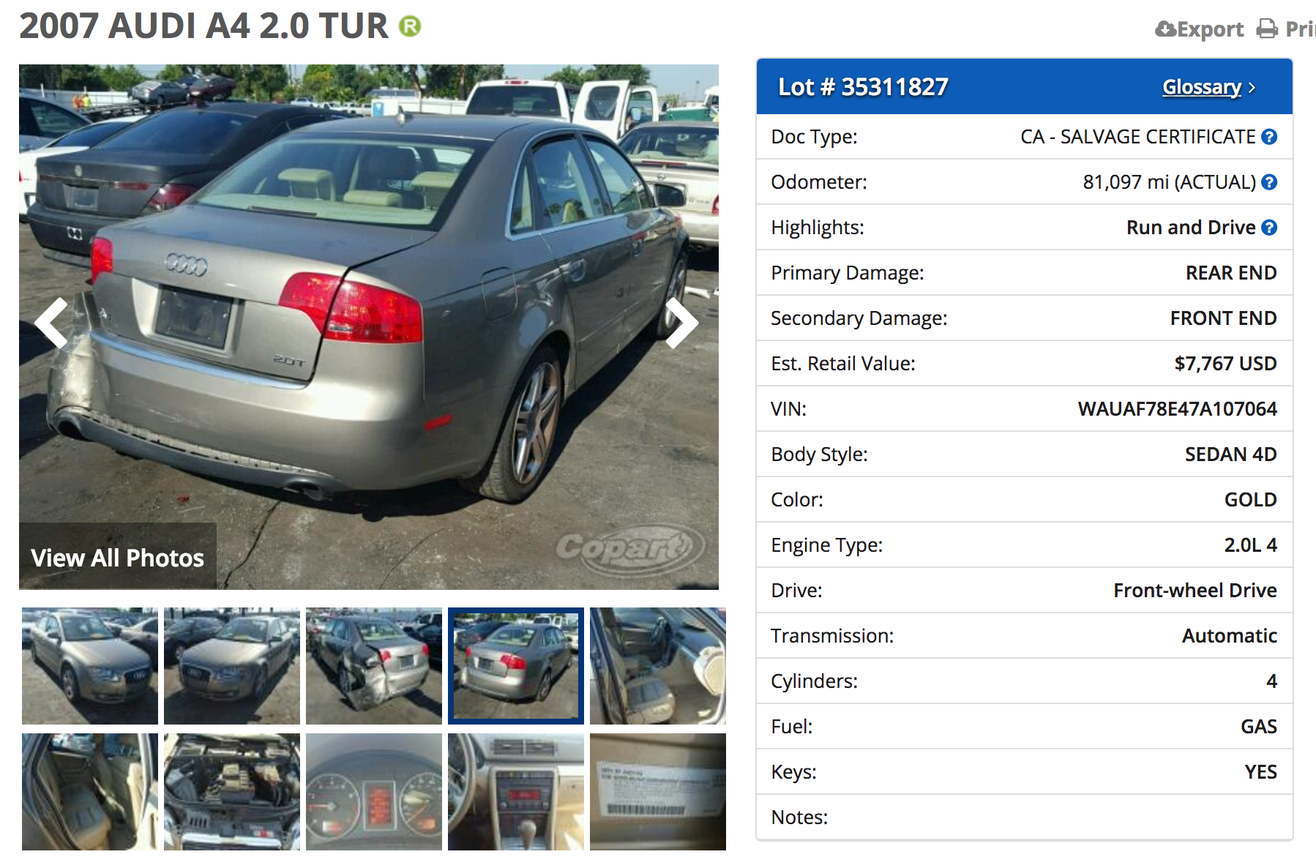Open the Glossary link
Viewport: 1316px width, 868px height.
(1202, 87)
